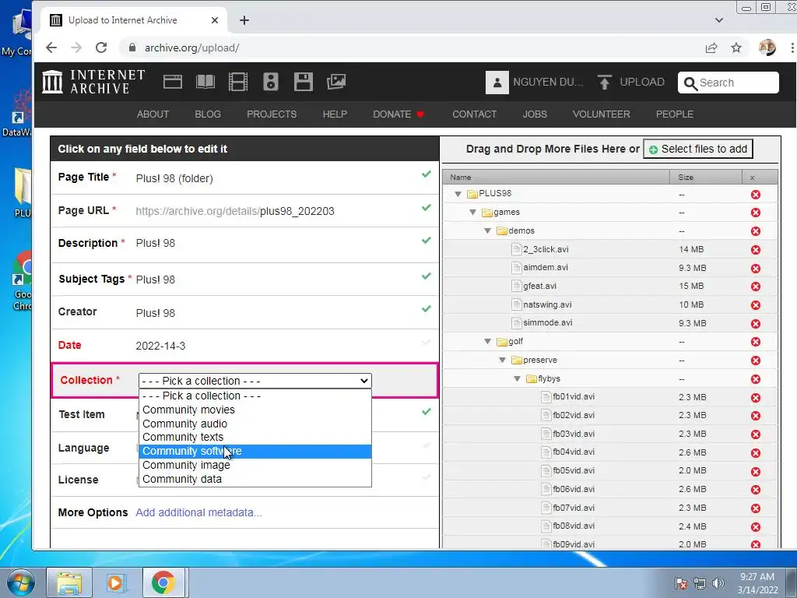This screenshot has height=598, width=797.
Task: Collapse the demos folder
Action: [487, 230]
